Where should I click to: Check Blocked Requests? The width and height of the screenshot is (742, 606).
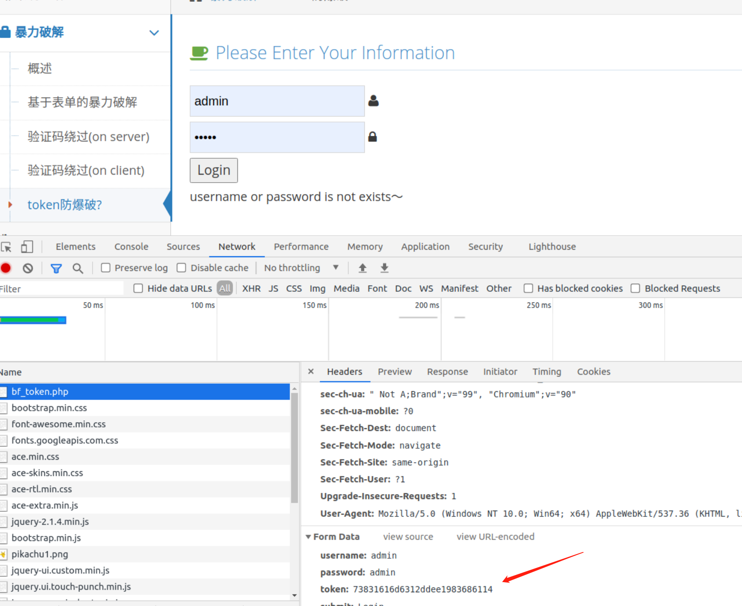point(635,289)
